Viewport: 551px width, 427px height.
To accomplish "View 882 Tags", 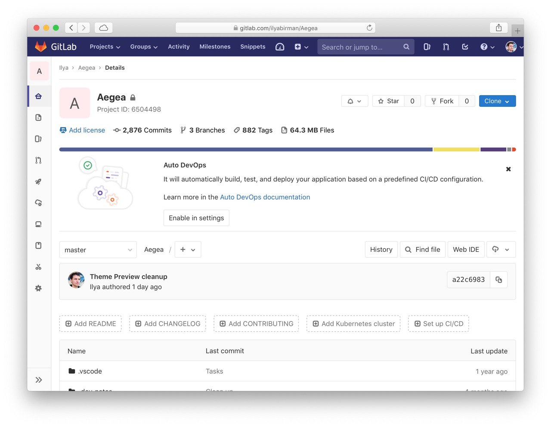I will coord(253,130).
